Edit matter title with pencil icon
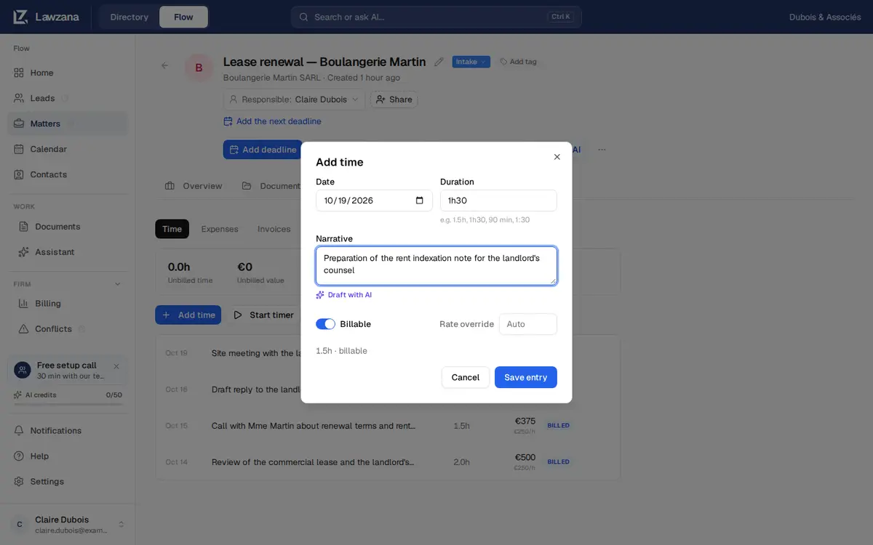873x545 pixels. coord(439,62)
